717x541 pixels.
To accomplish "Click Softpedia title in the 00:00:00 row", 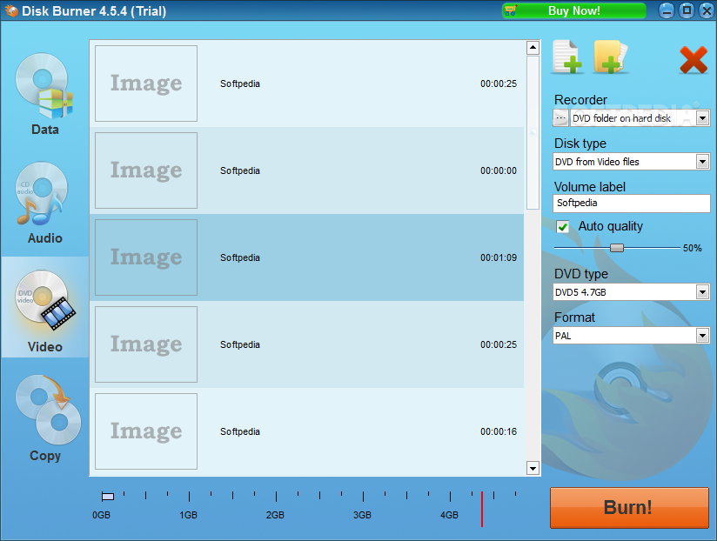I will pos(240,170).
